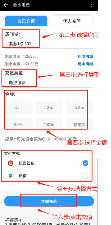The image size is (111, 225).
Task: Choose the 50元 amount option
Action: 18,125
